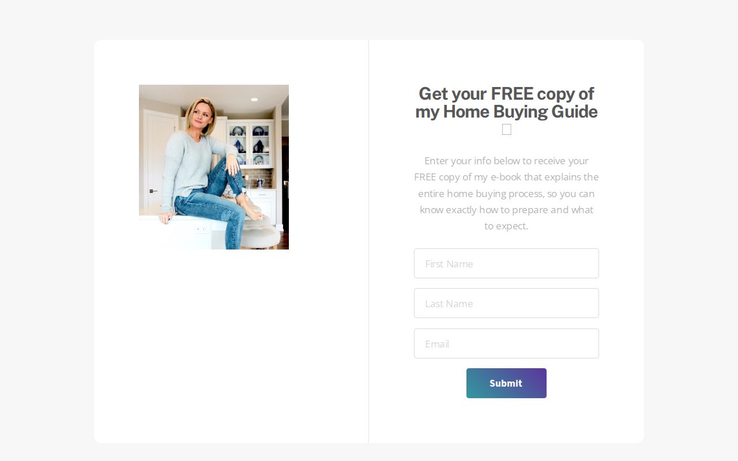Click the "my Home Buying Guide" heading line
The width and height of the screenshot is (738, 461).
[506, 112]
